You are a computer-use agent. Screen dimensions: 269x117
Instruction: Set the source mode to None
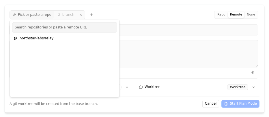point(251,15)
